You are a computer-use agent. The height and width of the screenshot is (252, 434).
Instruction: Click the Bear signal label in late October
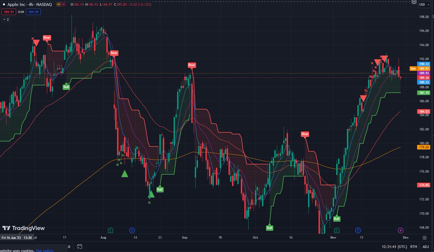coord(305,134)
